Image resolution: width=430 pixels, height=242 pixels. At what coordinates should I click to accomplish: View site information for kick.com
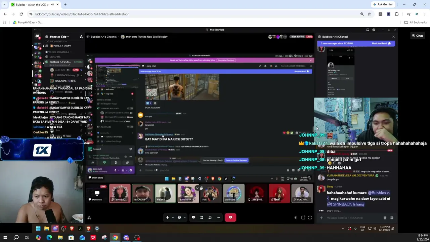coord(31,14)
